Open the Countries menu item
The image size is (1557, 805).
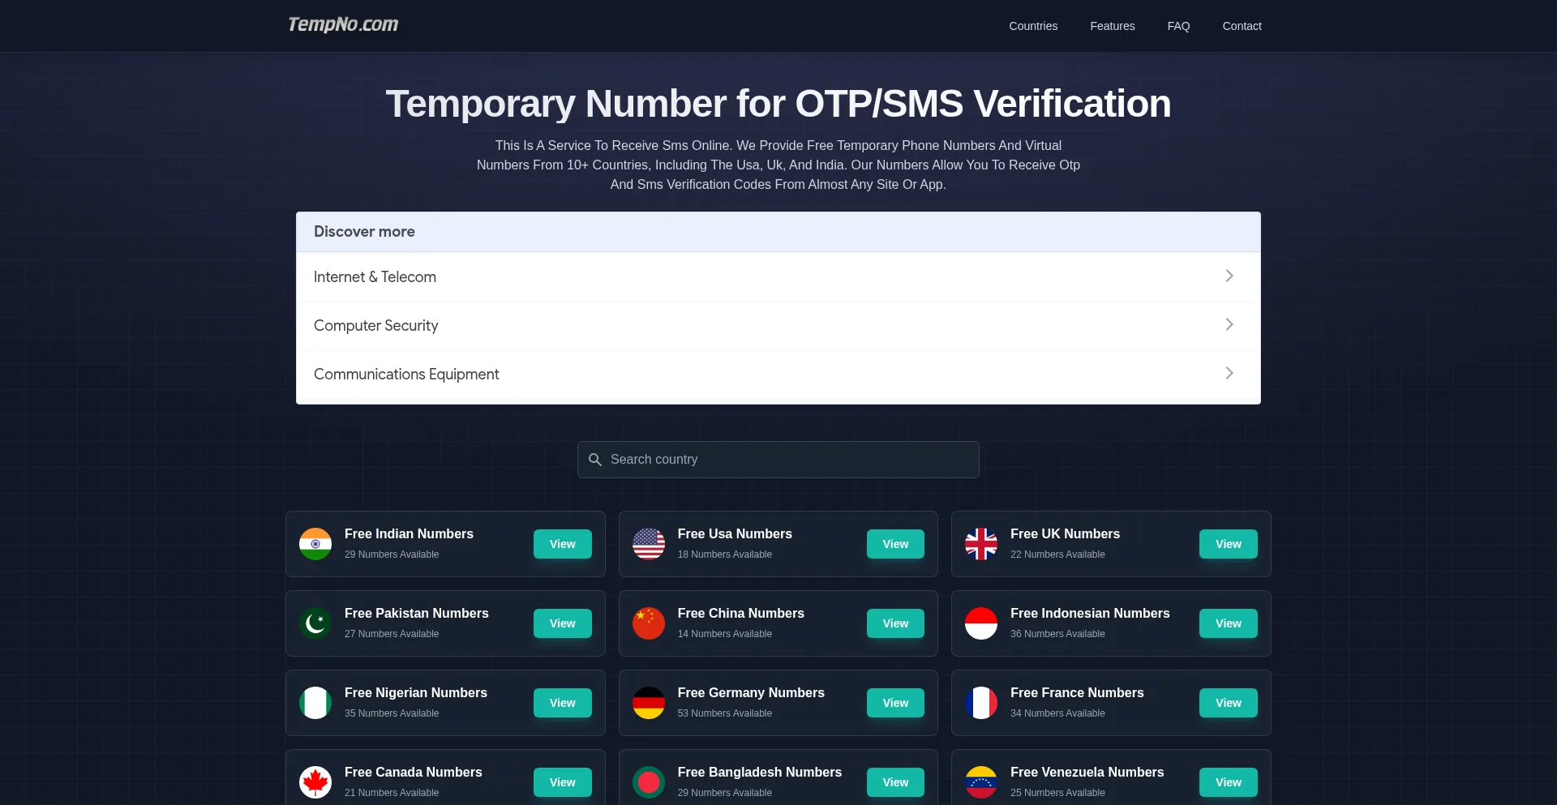(1033, 26)
